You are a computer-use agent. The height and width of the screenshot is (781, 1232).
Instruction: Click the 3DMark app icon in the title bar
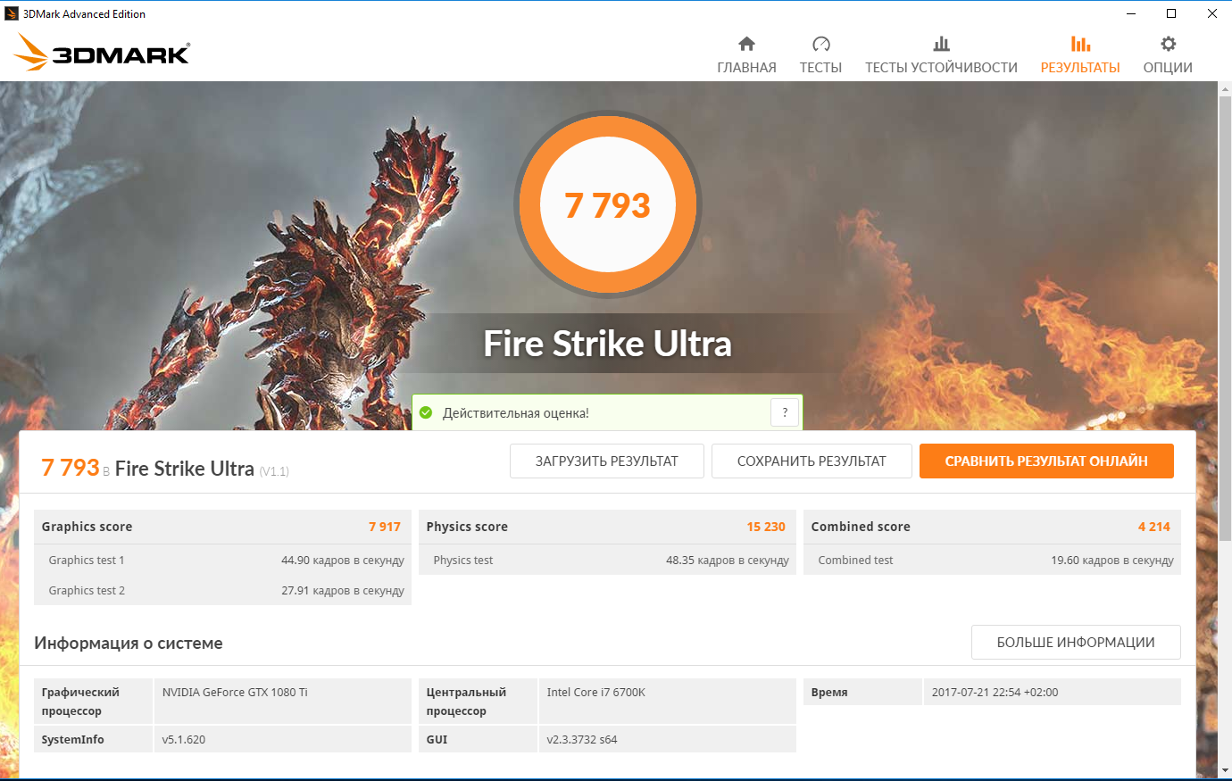tap(12, 13)
